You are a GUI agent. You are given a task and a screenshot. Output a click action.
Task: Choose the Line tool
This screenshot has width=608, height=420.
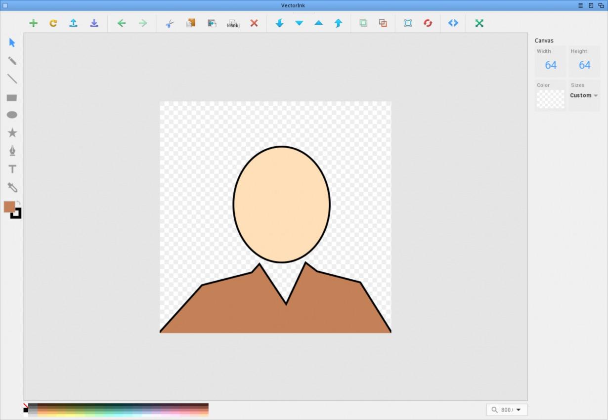tap(12, 79)
